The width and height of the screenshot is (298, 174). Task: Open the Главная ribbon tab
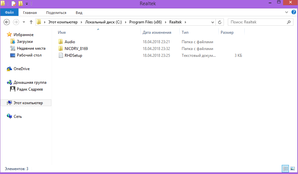click(x=30, y=13)
